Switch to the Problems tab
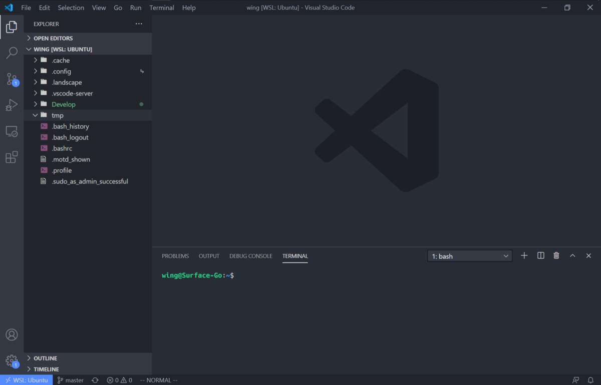 (x=175, y=256)
